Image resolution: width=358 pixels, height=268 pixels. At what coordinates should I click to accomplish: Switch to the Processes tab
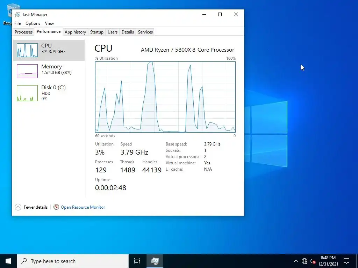coord(23,32)
